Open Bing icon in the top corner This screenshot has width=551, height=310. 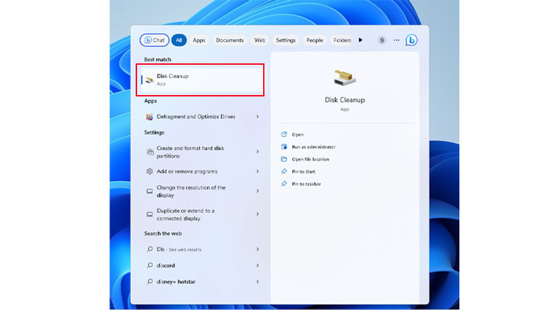[x=411, y=40]
